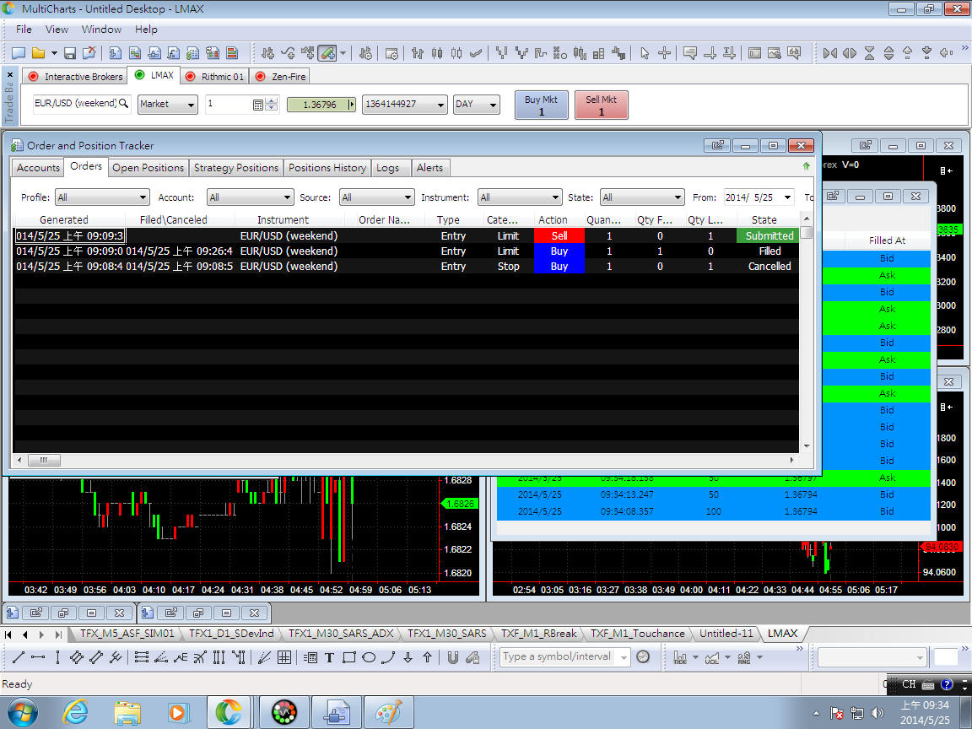Click the Format Signals gear icon
Screen dimensions: 972x729
coord(365,53)
